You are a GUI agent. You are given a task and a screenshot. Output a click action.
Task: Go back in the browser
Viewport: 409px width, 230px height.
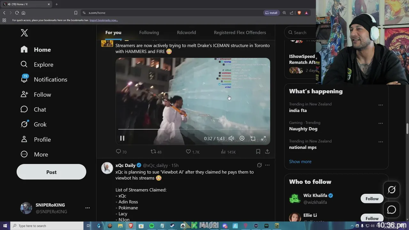click(4, 13)
